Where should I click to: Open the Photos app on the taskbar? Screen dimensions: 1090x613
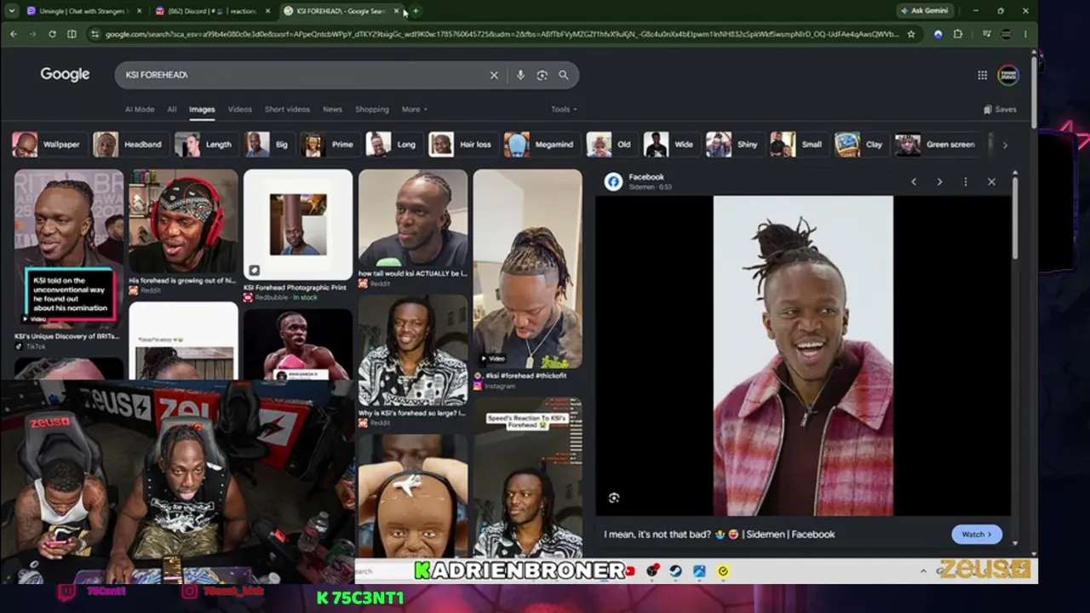pyautogui.click(x=699, y=571)
